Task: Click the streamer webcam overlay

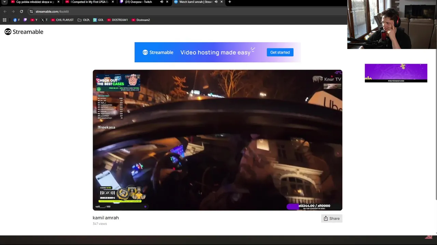Action: click(x=392, y=24)
